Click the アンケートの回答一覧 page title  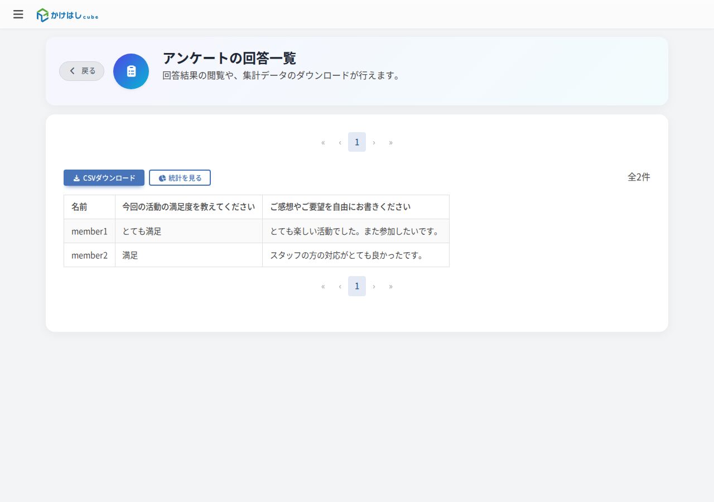pyautogui.click(x=229, y=58)
